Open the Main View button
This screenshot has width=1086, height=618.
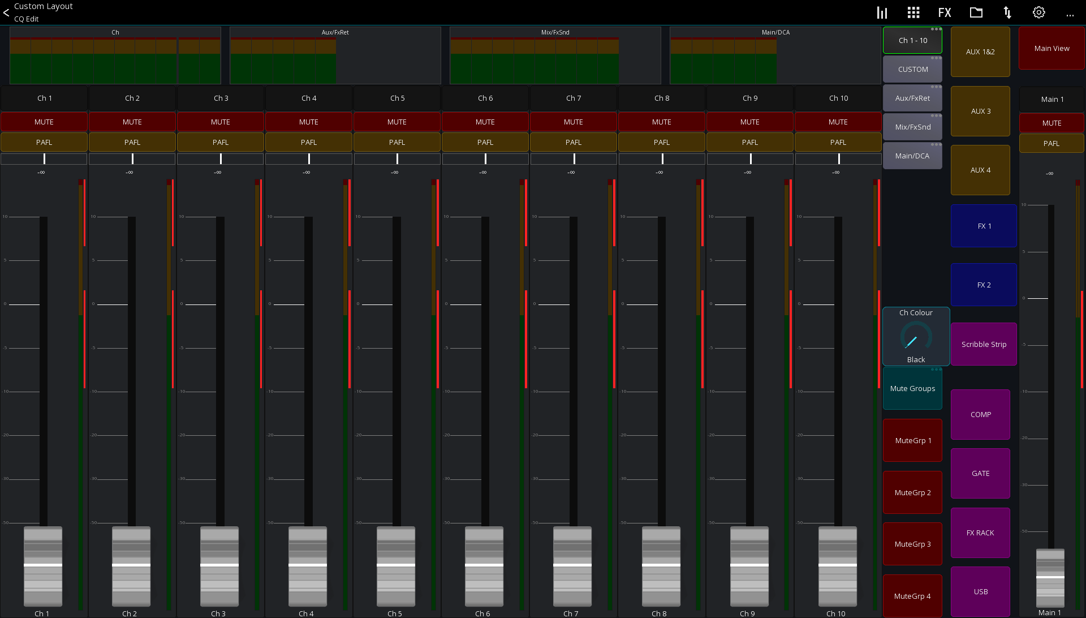1051,48
